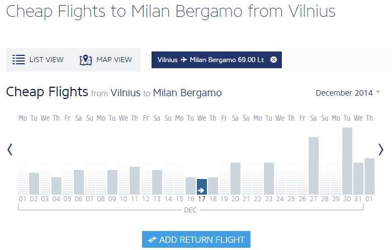Select the December 02 price bar

[34, 183]
